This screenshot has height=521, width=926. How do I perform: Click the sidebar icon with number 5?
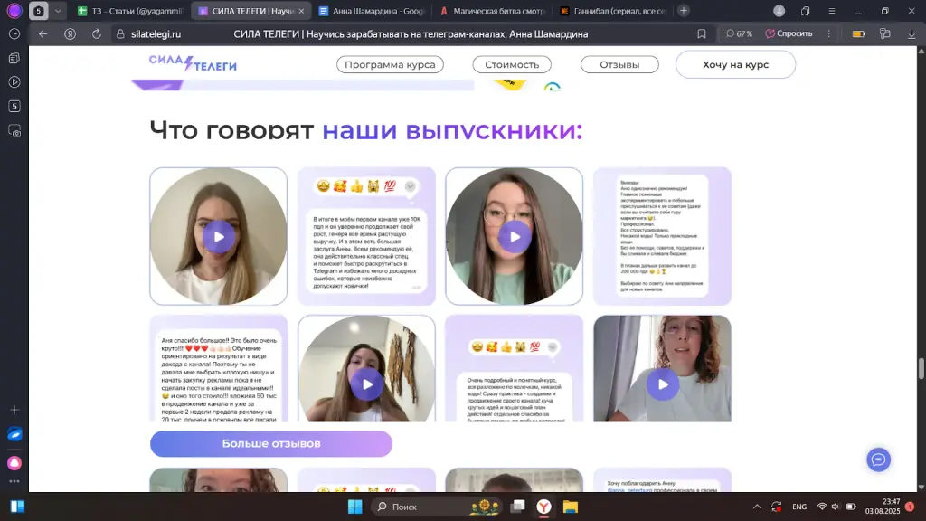pyautogui.click(x=14, y=107)
